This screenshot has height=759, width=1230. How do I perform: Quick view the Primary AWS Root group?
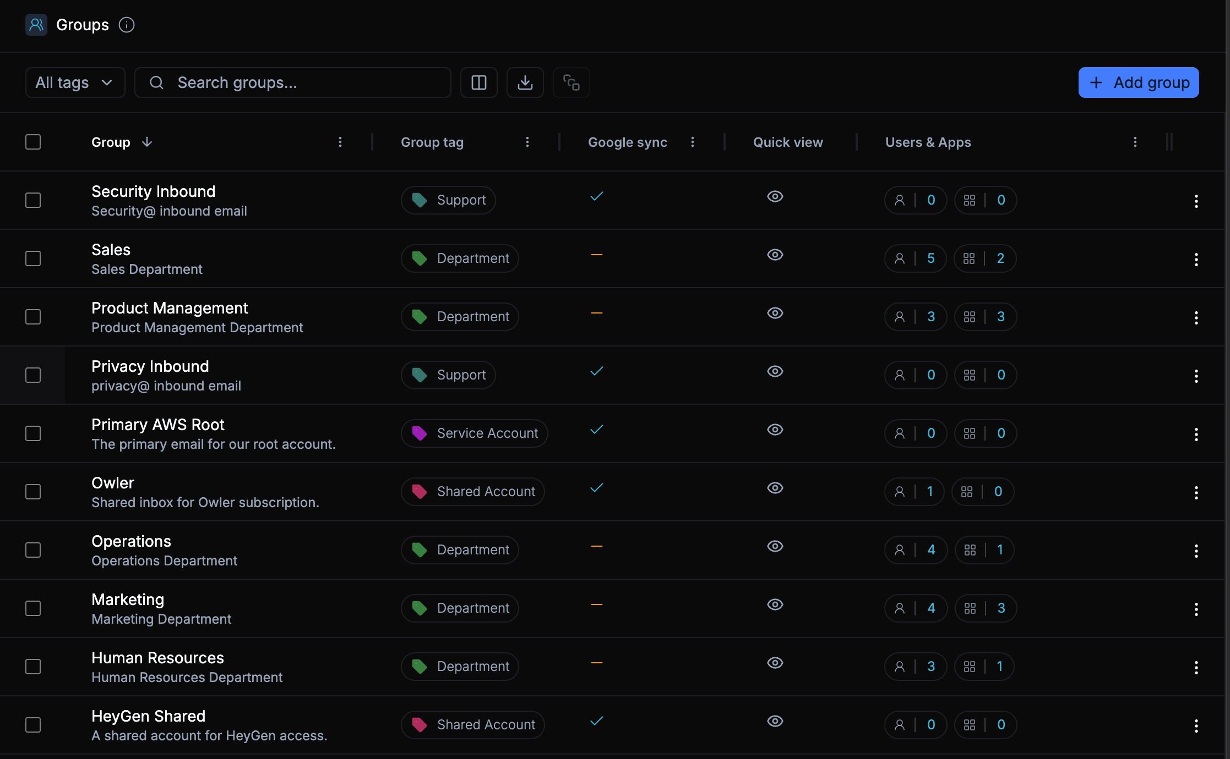(x=775, y=430)
